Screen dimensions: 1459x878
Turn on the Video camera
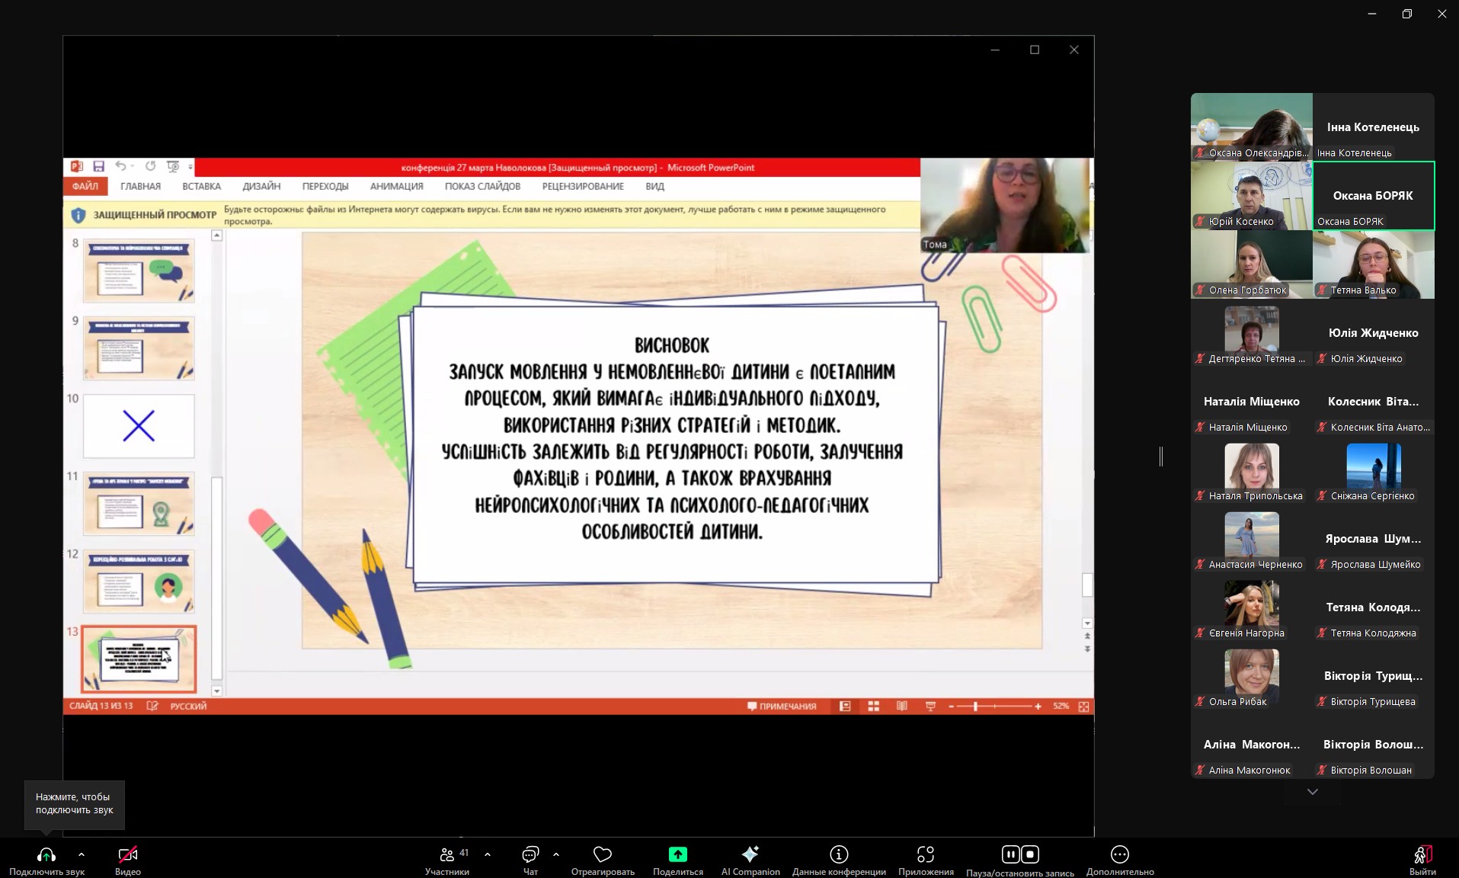(127, 854)
